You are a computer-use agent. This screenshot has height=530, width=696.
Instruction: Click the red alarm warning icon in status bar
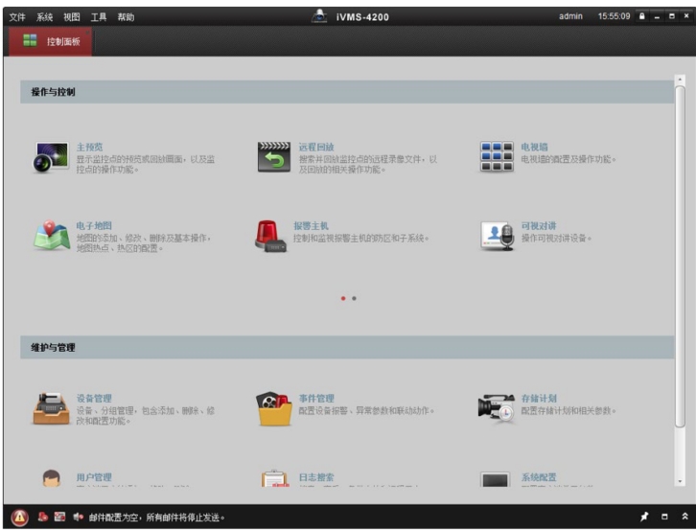click(x=19, y=518)
